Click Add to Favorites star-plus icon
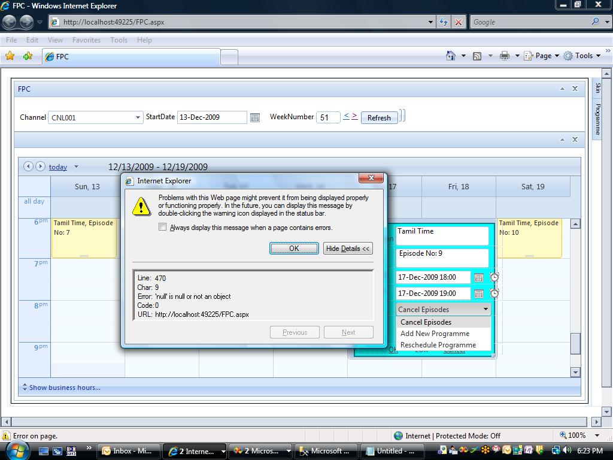This screenshot has height=460, width=613. pos(28,56)
